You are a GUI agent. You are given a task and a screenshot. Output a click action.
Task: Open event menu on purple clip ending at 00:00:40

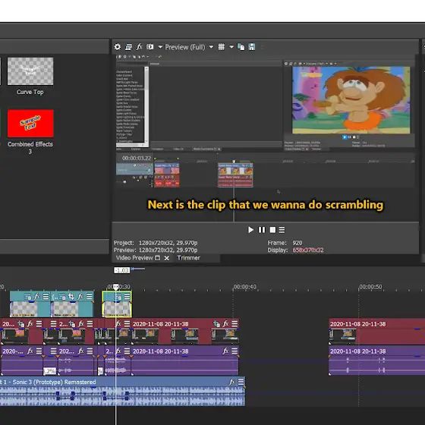pos(235,351)
